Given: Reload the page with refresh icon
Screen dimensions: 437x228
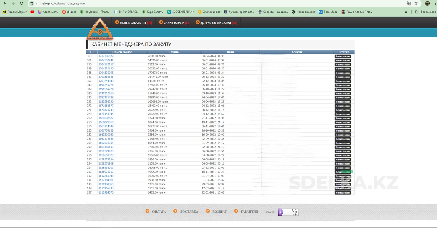Looking at the screenshot, I should tap(22, 3).
